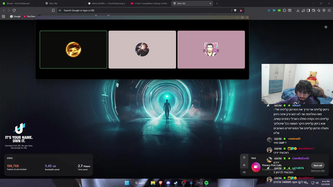Open Steam from the taskbar
Viewport: 333px width, 187px height.
[x=176, y=183]
